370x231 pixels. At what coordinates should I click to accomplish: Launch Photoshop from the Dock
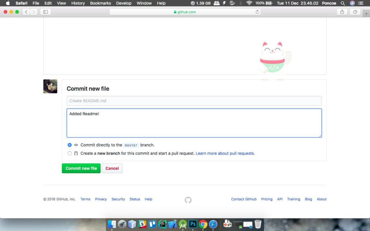click(x=193, y=224)
